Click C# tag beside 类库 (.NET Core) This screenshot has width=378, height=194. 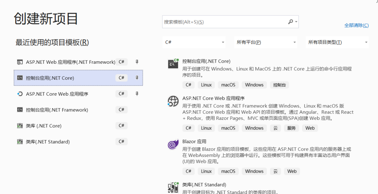point(121,125)
